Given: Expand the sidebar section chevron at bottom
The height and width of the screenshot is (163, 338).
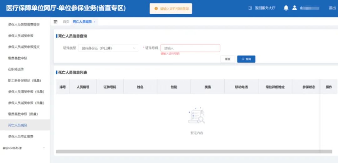Looking at the screenshot, I should point(44,148).
